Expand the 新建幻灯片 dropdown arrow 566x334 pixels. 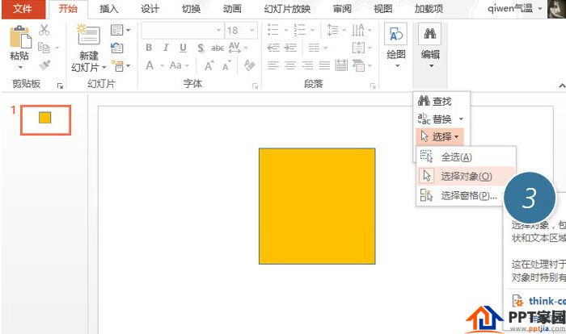[x=104, y=68]
